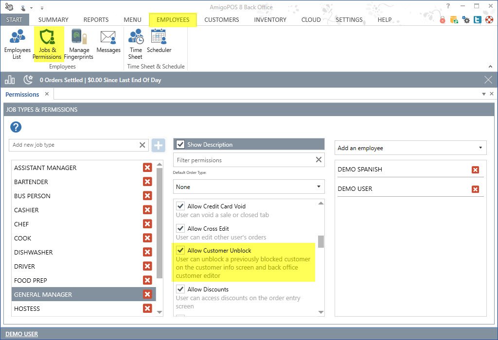The height and width of the screenshot is (340, 498).
Task: Switch to the INVENTORY ribbon tab
Action: click(270, 20)
